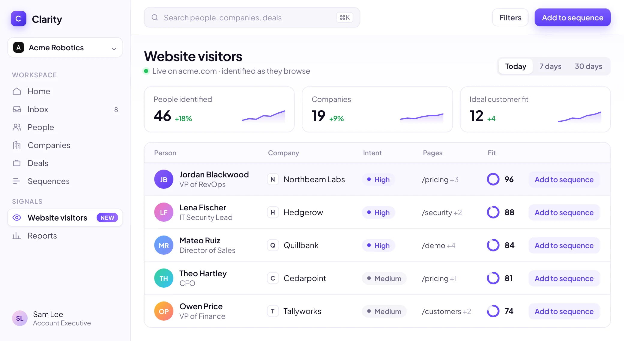Click the Website visitors eye icon
Viewport: 624px width, 341px height.
point(17,218)
